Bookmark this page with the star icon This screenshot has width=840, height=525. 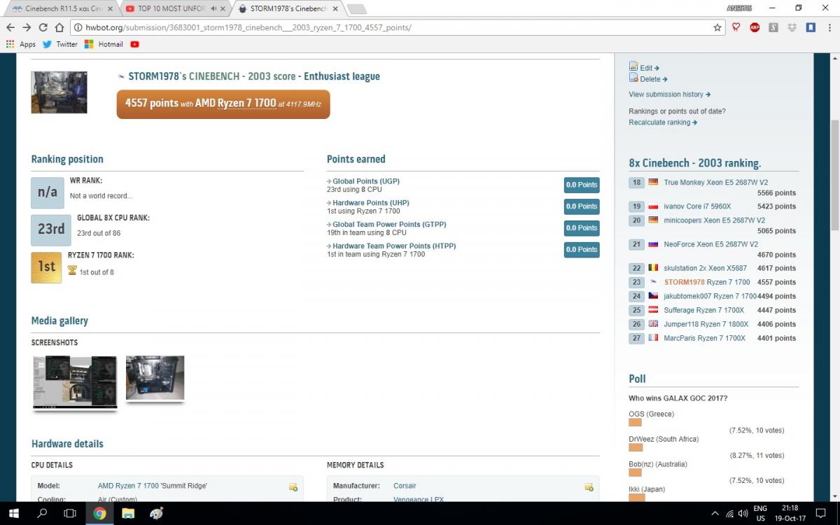point(717,27)
